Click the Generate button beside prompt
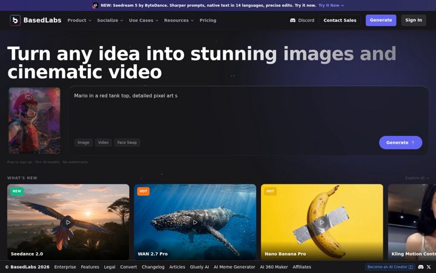 pos(400,143)
